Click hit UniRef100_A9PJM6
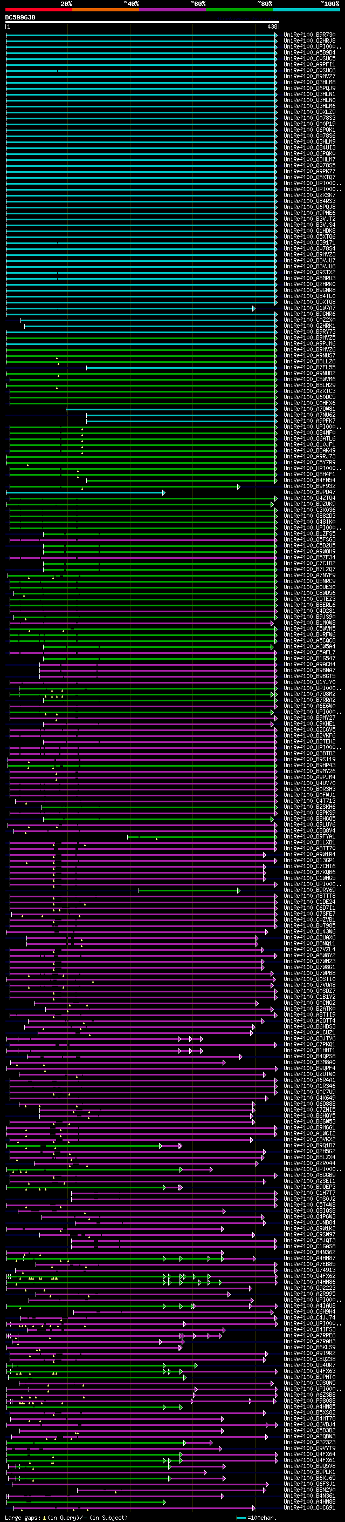 click(x=309, y=344)
